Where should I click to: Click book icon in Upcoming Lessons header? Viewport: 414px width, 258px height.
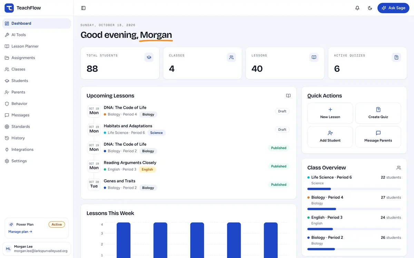[288, 96]
